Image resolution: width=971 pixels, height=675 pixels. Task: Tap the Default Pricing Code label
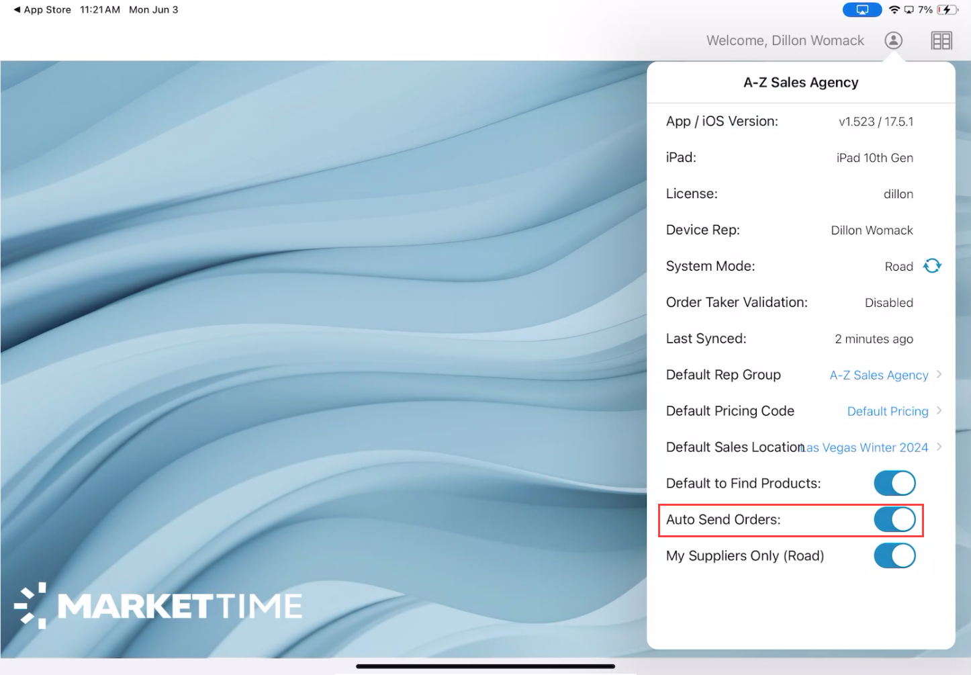(x=730, y=411)
